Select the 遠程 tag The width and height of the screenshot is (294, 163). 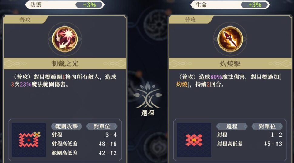[x=232, y=126]
